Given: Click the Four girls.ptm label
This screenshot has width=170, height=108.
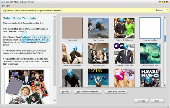Looking at the screenshot, I should [x=150, y=40].
